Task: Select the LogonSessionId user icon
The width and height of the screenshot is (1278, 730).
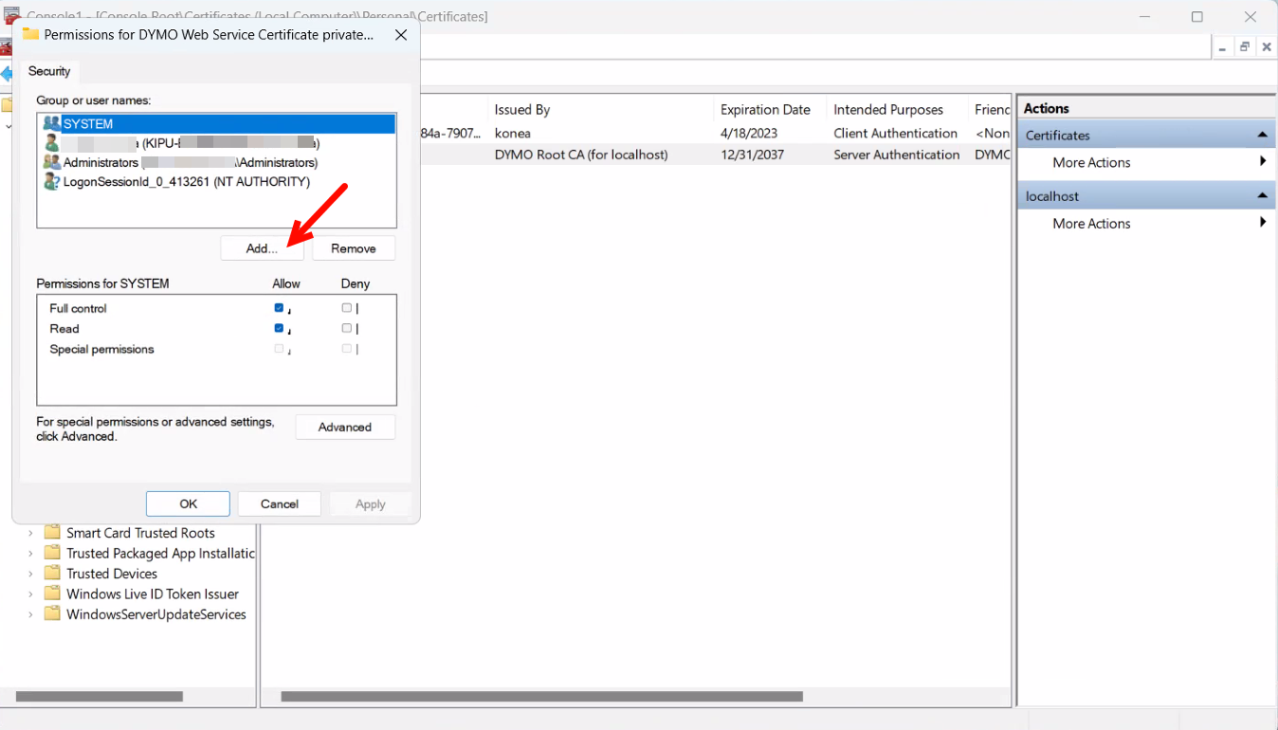Action: [x=52, y=182]
